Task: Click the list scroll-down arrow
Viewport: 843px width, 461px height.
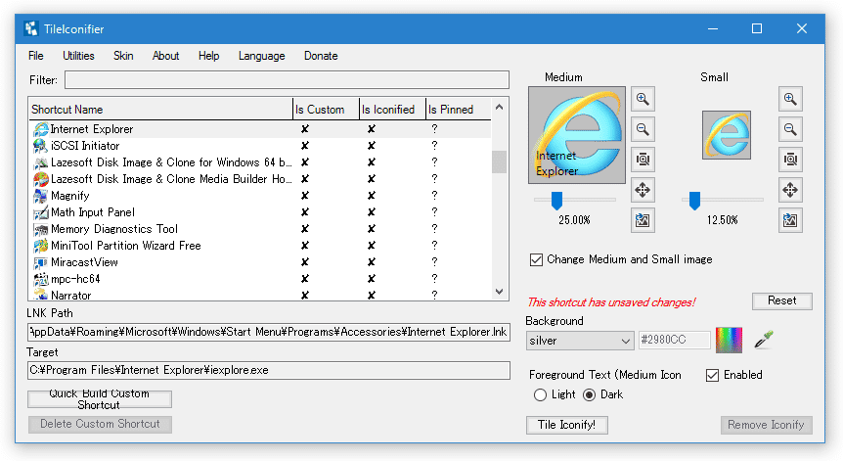Action: (500, 292)
